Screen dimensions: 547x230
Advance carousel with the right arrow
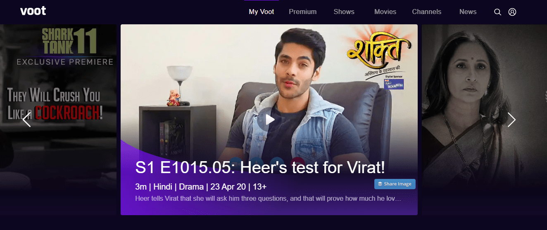pyautogui.click(x=511, y=120)
